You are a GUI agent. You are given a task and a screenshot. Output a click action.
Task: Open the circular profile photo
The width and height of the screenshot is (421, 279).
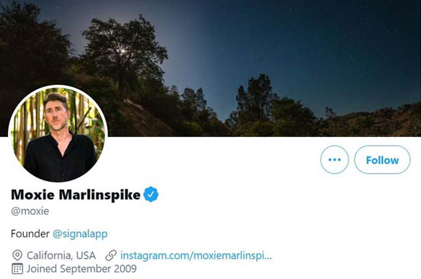(x=58, y=133)
